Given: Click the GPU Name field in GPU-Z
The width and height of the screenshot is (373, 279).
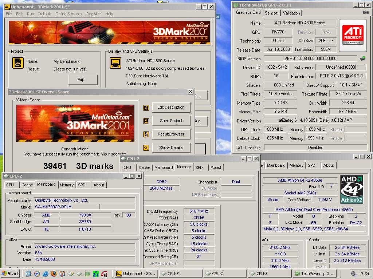Looking at the screenshot, I should tap(300, 23).
